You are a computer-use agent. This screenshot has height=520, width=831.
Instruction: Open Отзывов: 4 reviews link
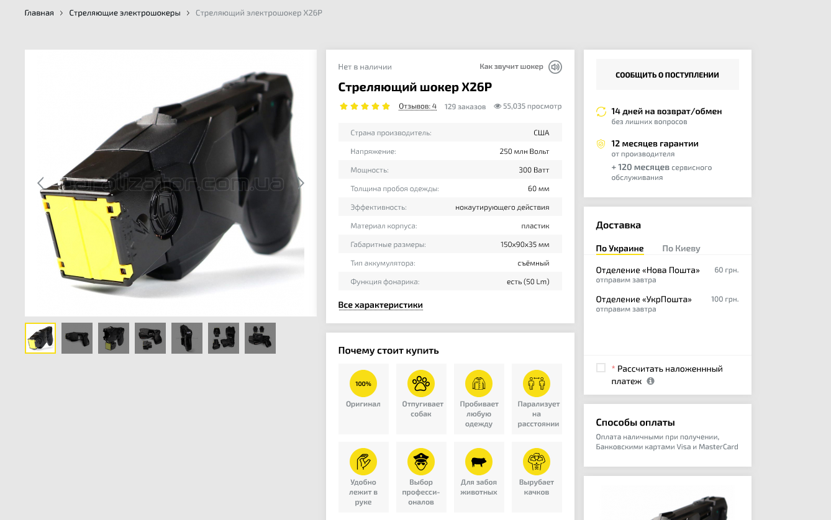[417, 106]
